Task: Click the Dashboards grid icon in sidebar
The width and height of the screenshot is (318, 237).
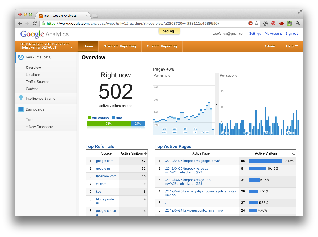Action: (x=21, y=109)
